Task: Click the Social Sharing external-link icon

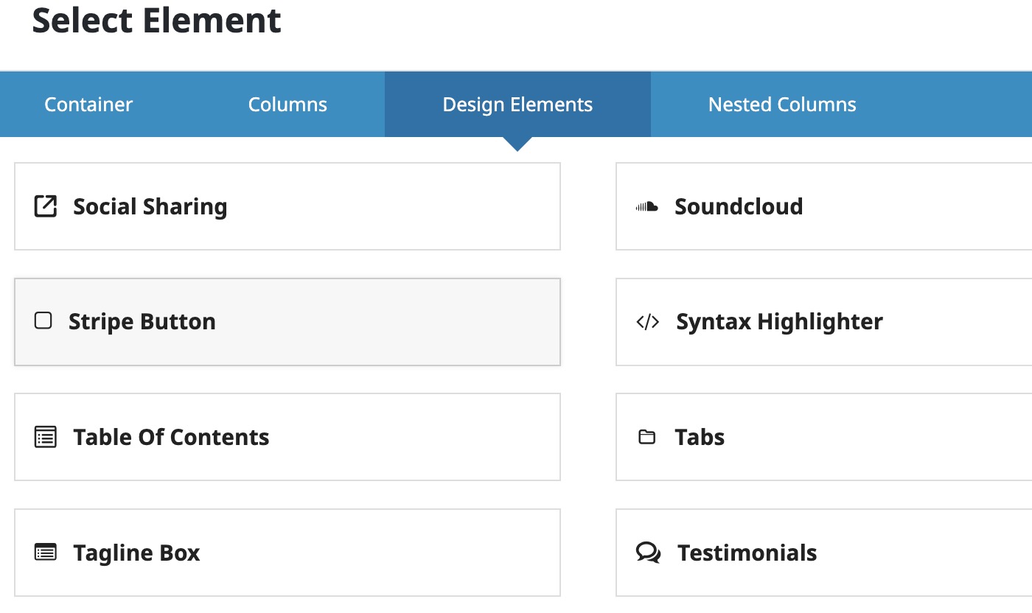Action: tap(46, 206)
